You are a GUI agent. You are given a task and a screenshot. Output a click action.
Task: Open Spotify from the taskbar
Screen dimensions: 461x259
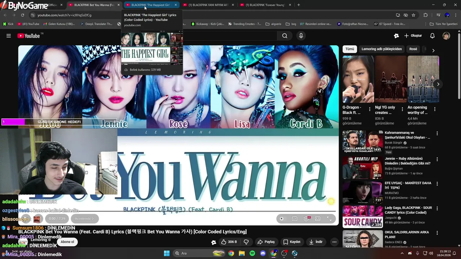252,253
